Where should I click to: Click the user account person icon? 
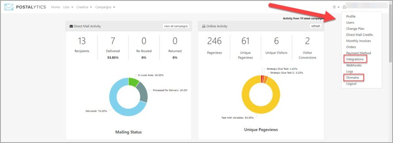point(344,7)
